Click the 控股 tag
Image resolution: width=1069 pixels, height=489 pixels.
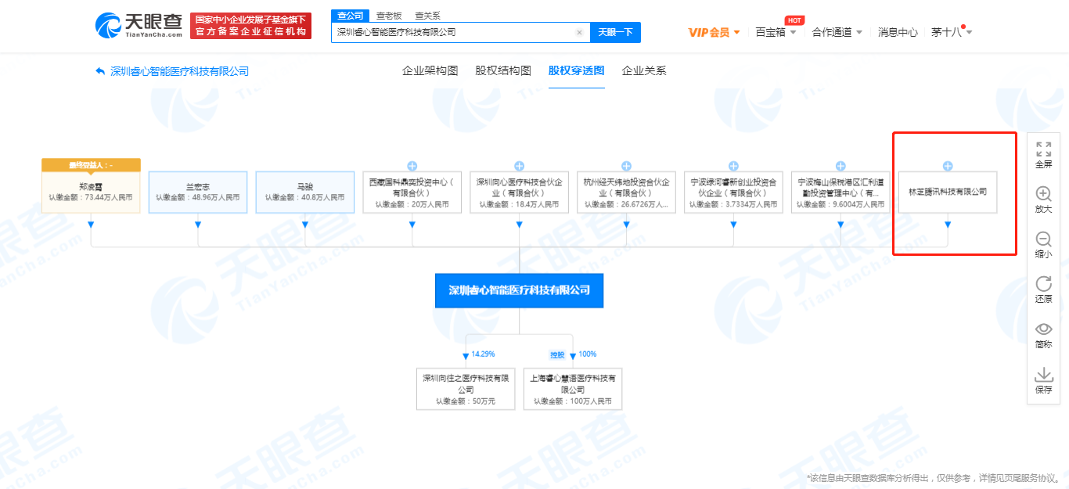pos(557,354)
